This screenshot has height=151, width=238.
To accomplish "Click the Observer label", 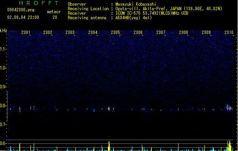I will point(77,4).
